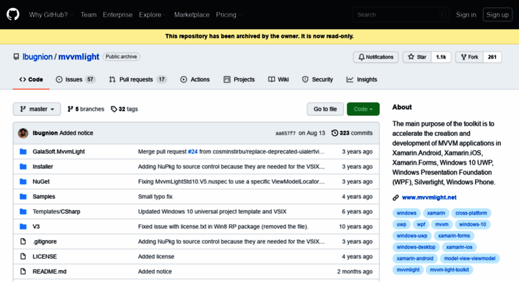
Task: Click the folder icon for V3
Action: (23, 227)
